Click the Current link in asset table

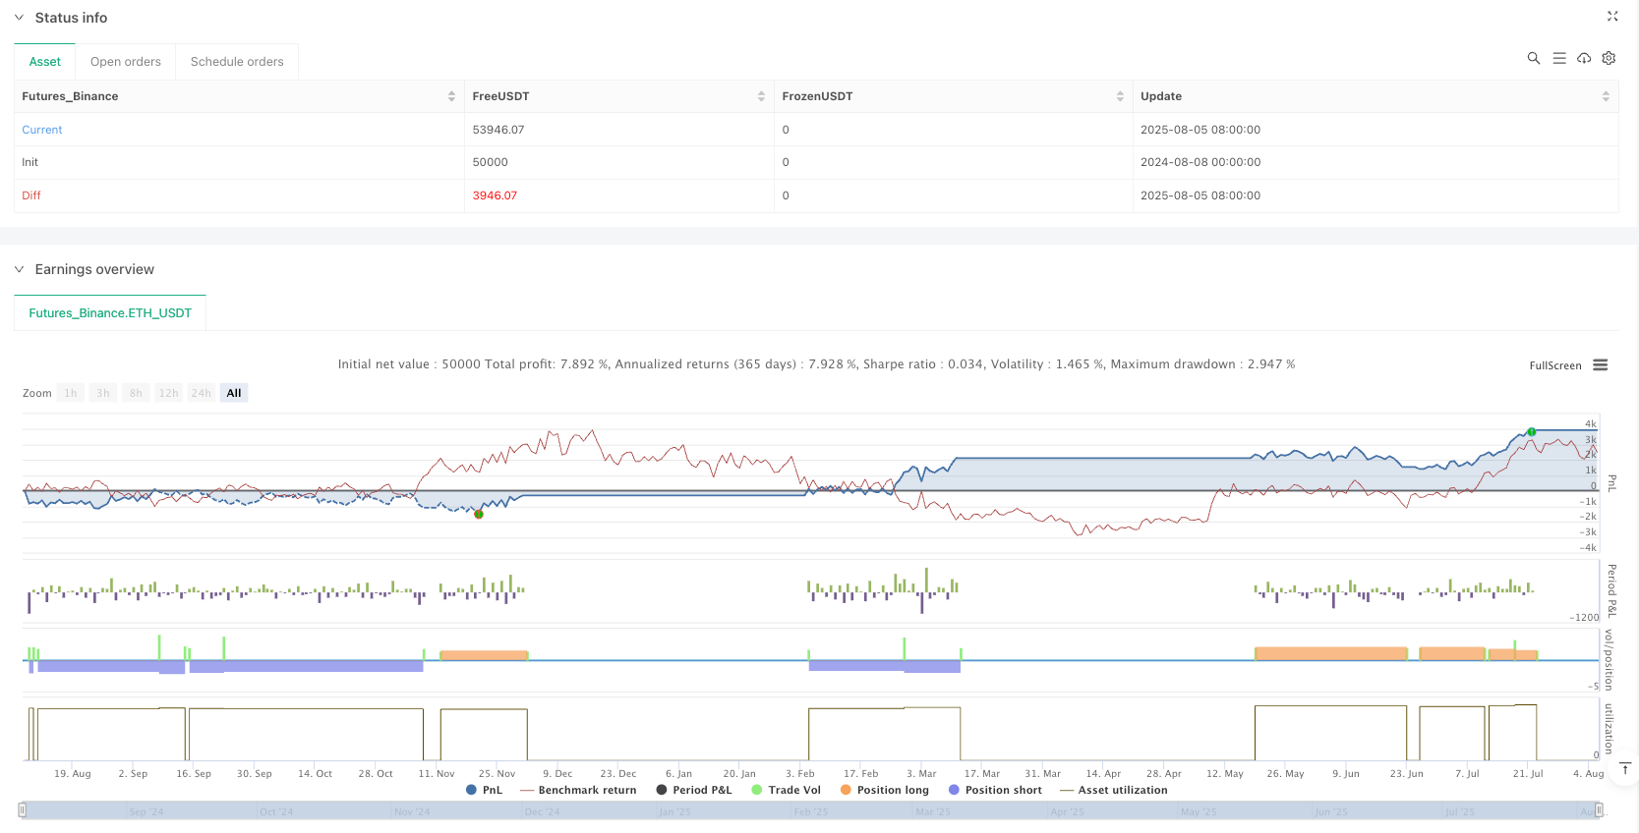point(42,130)
